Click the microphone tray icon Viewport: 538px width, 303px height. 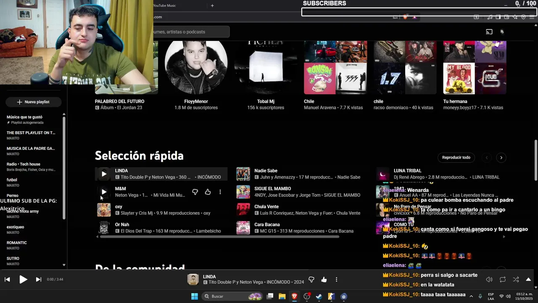pos(480,296)
